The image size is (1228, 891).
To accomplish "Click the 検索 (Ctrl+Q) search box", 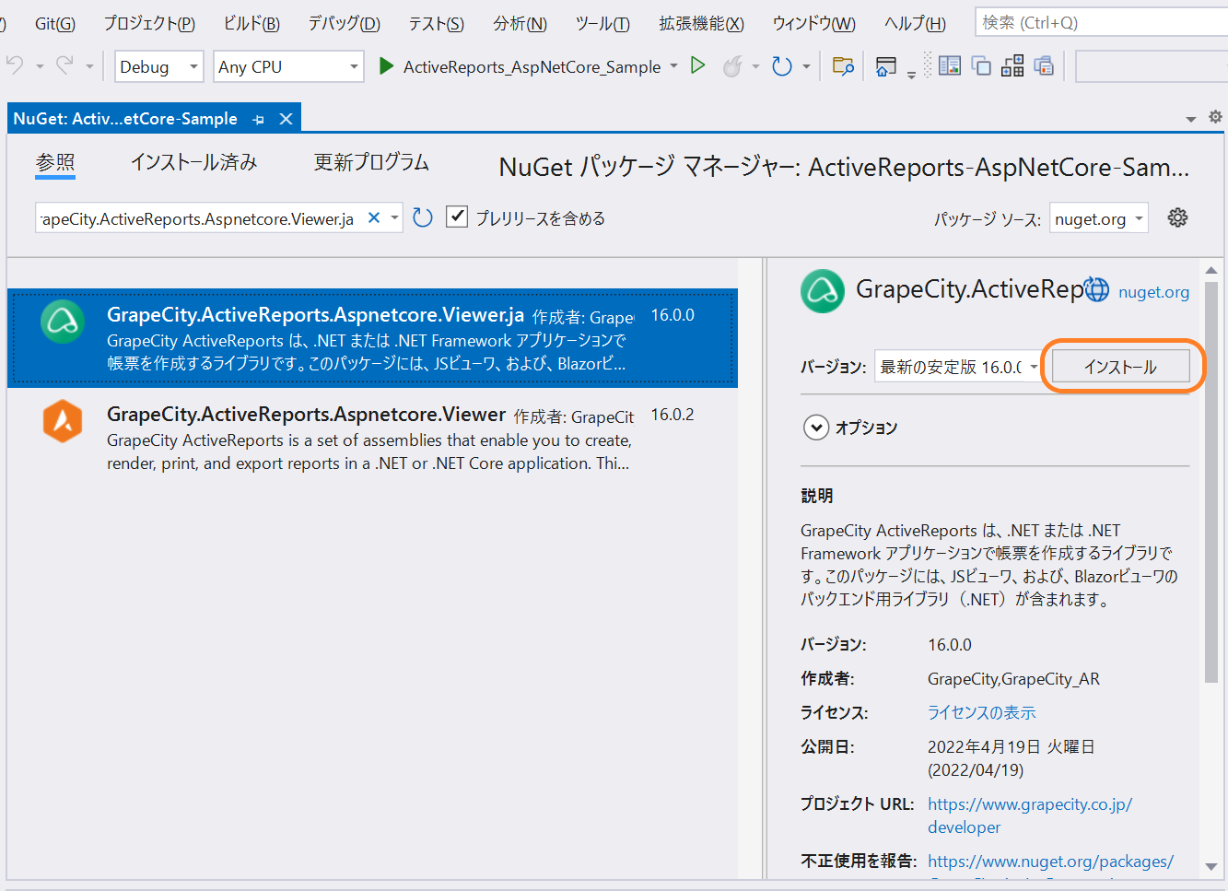I will tap(1101, 22).
